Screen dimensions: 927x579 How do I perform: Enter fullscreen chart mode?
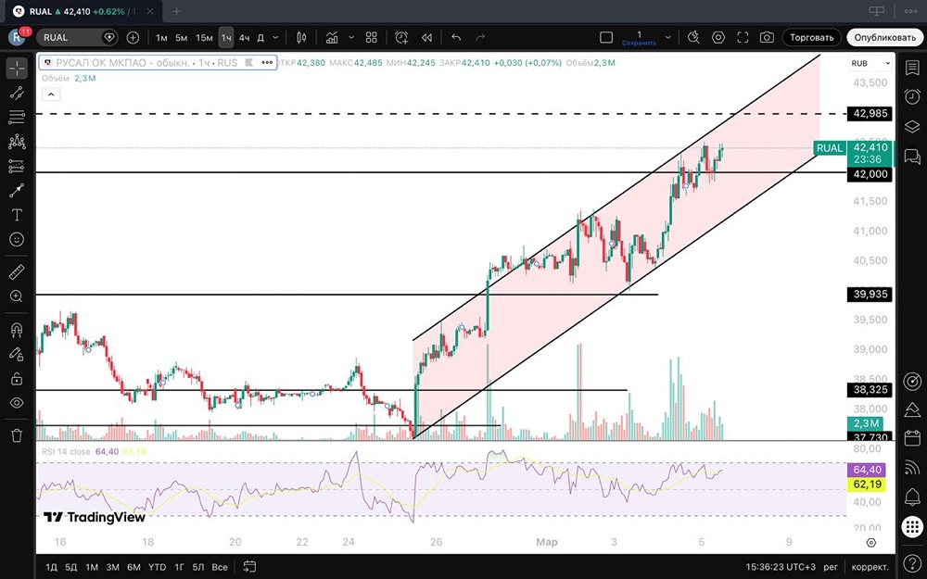743,38
